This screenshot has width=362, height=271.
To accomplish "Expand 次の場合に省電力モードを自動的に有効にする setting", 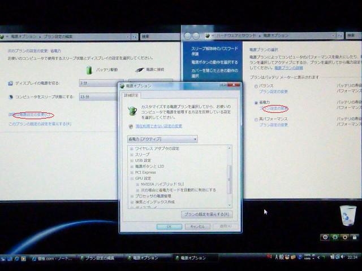I will pos(137,190).
